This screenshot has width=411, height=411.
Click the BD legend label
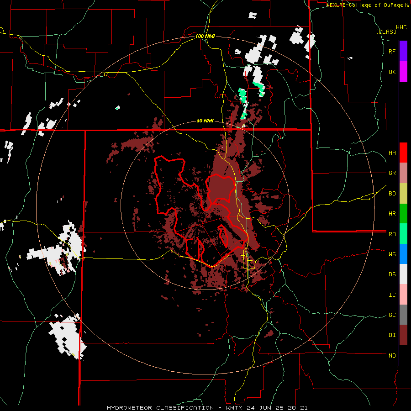(392, 194)
